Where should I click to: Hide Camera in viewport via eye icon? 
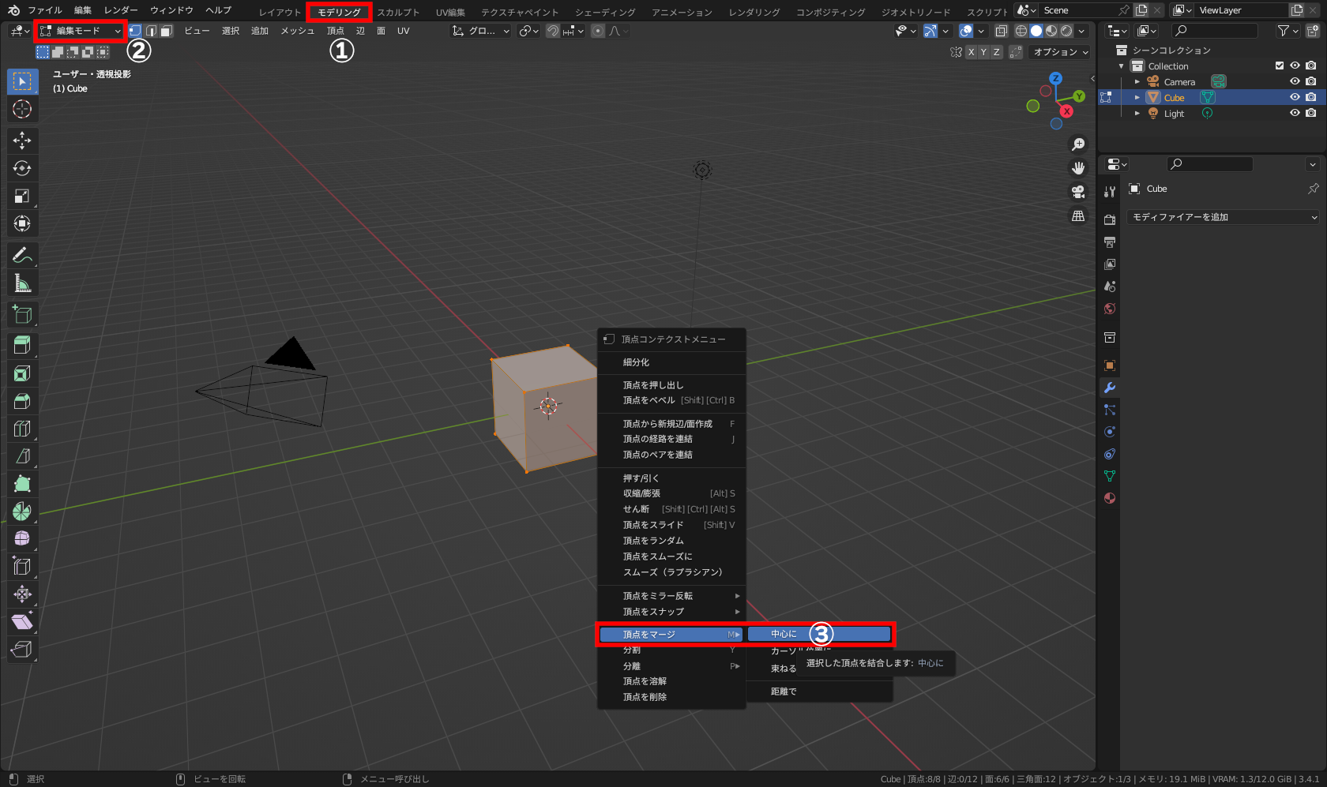click(x=1295, y=81)
